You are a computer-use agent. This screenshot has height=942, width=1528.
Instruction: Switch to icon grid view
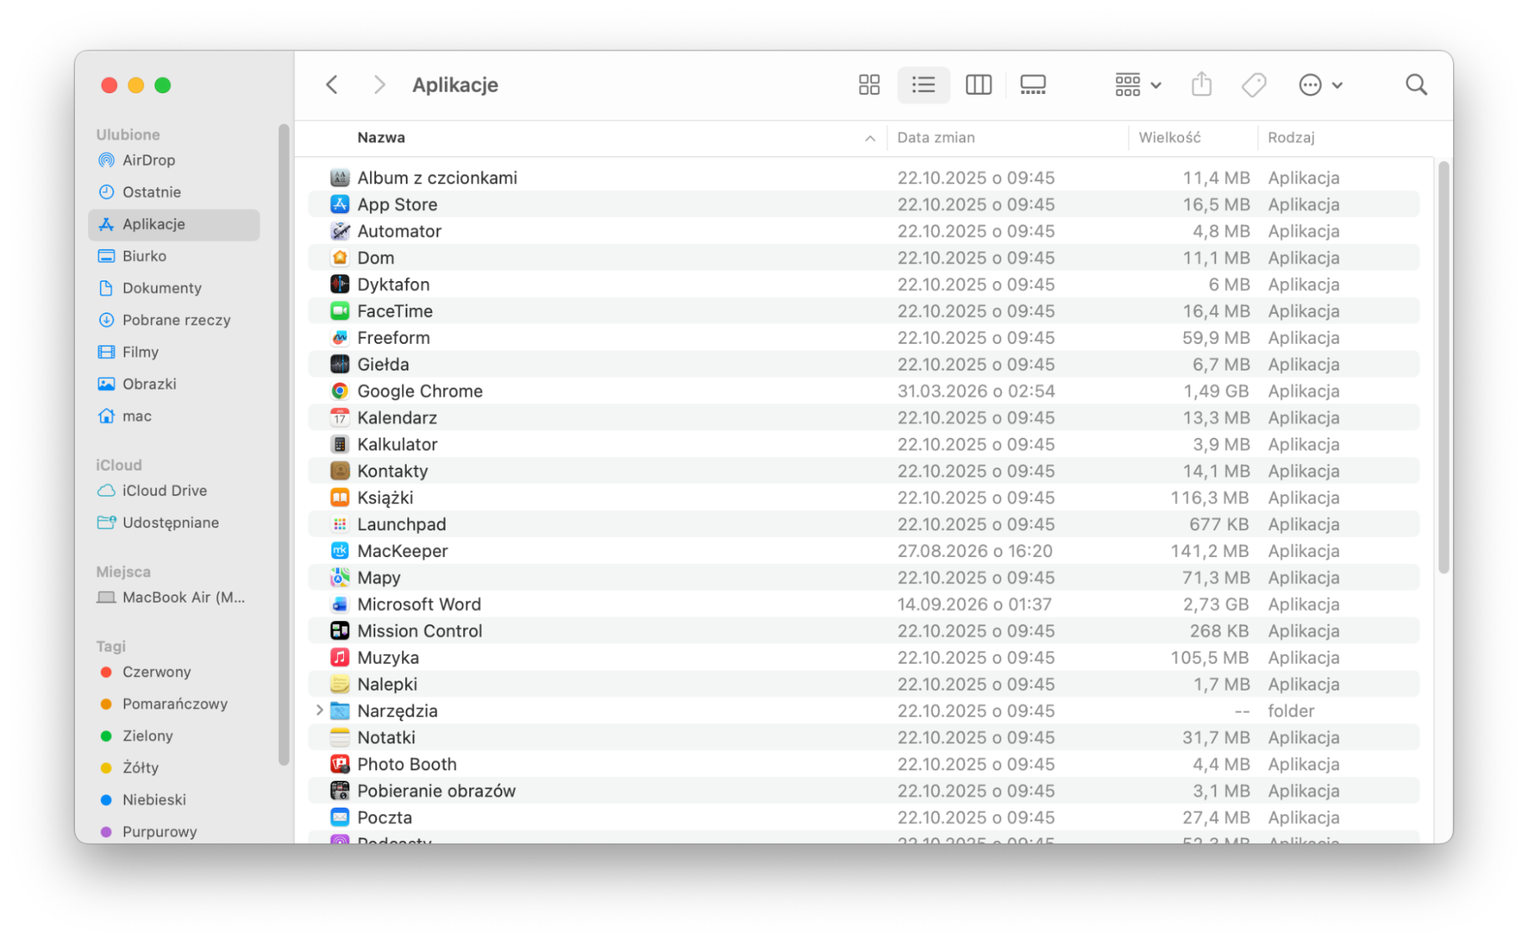coord(868,85)
